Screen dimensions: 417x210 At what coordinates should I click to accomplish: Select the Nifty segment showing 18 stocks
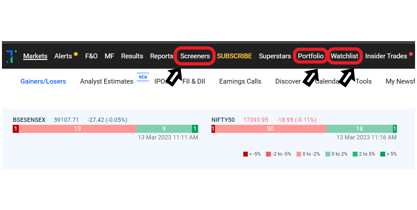point(360,129)
